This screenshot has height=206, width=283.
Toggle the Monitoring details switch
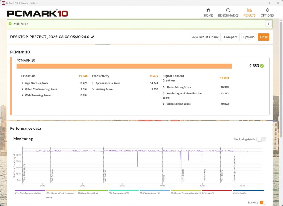(x=261, y=139)
